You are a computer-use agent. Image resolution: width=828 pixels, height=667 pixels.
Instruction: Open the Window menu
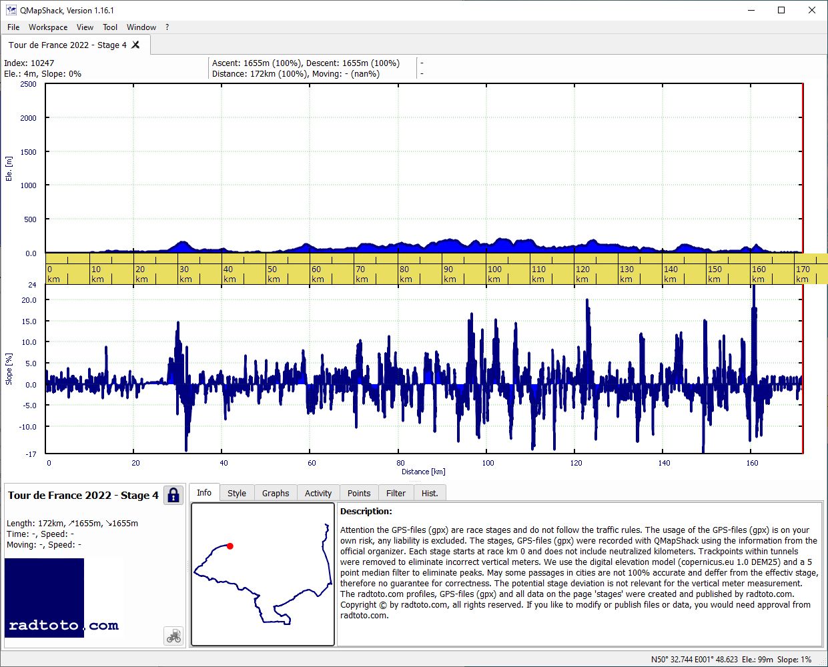(x=141, y=27)
